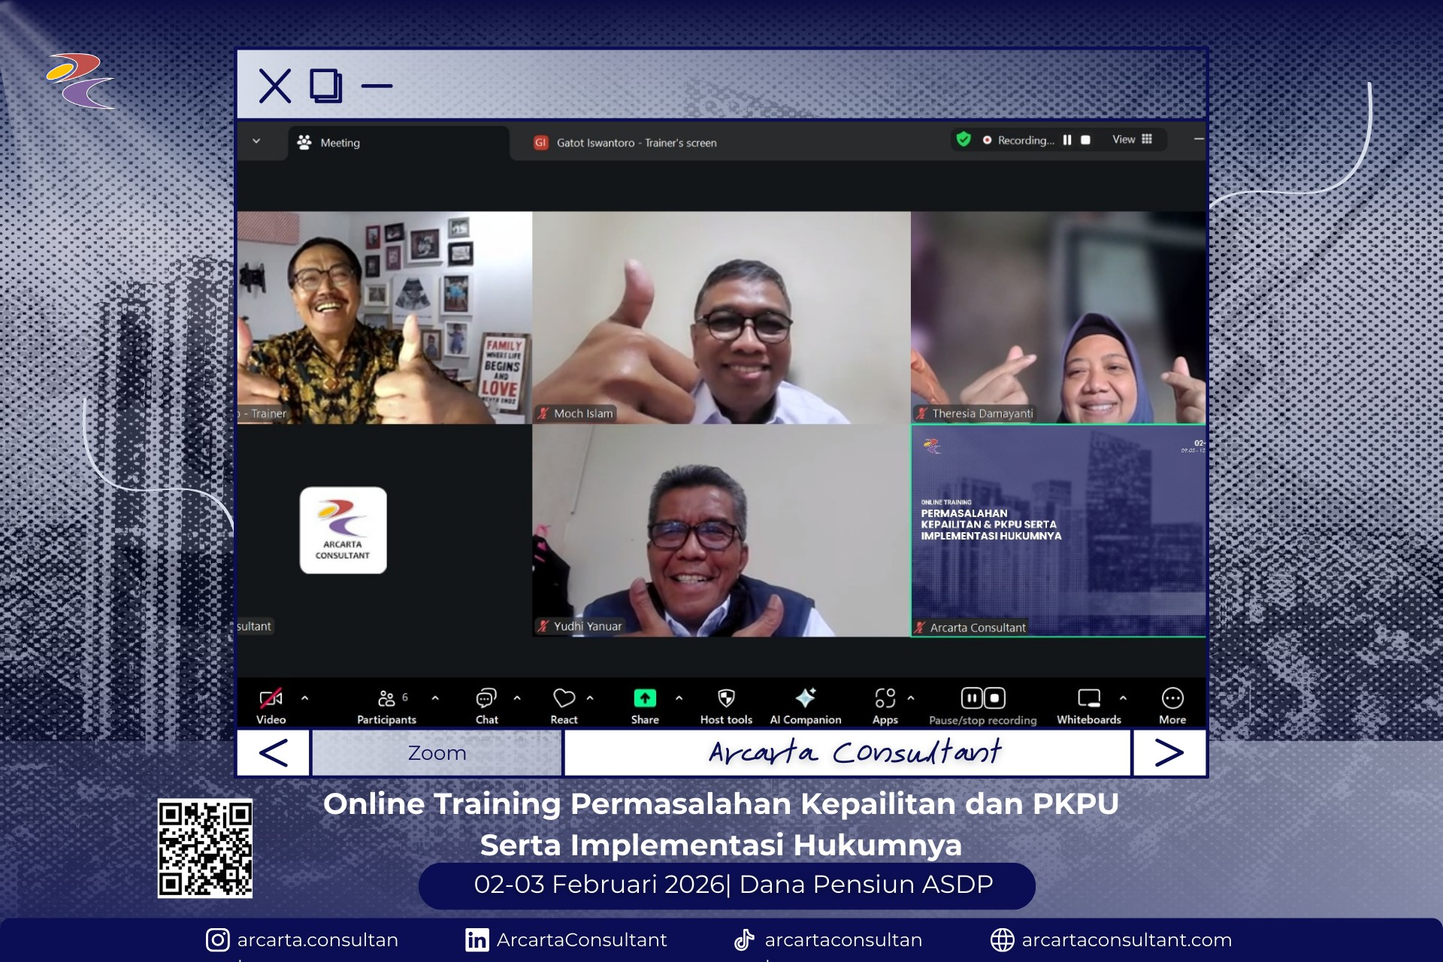Open the Participants panel icon
This screenshot has width=1443, height=962.
[x=386, y=698]
